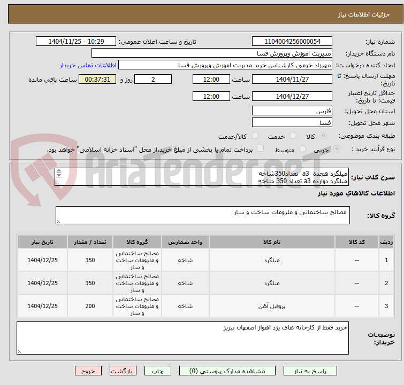Open مشاهده مدارک پیوستی (0) button
Image resolution: width=404 pixels, height=385 pixels.
point(227,371)
